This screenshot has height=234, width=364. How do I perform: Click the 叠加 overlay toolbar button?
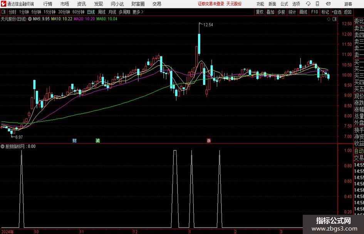(270, 12)
